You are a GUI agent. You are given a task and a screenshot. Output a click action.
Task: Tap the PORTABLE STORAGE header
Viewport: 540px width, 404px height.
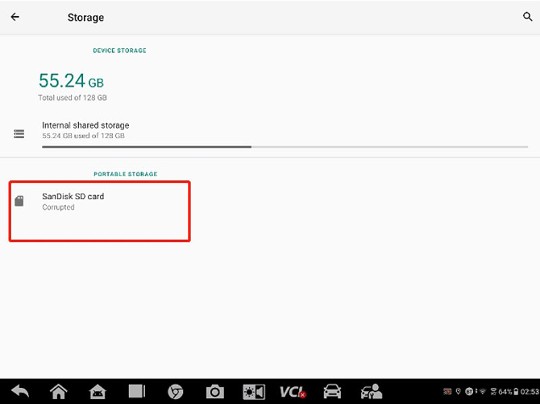pos(126,174)
